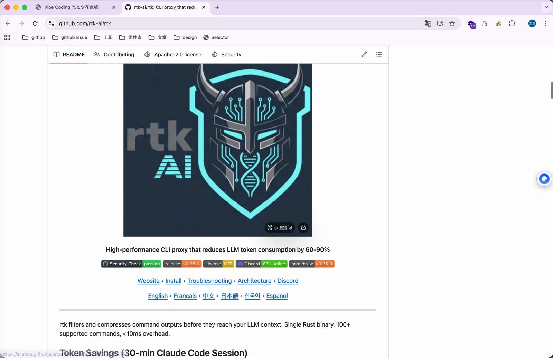Select the README tab
Viewport: 553px width, 358px height.
69,55
